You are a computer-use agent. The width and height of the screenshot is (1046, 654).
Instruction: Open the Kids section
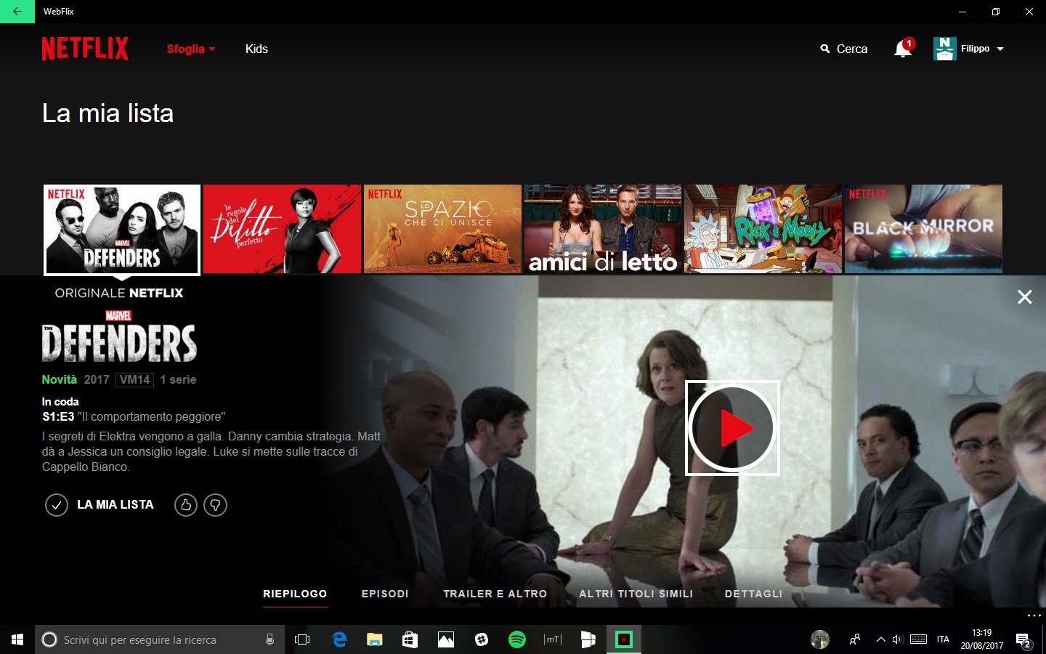point(256,49)
